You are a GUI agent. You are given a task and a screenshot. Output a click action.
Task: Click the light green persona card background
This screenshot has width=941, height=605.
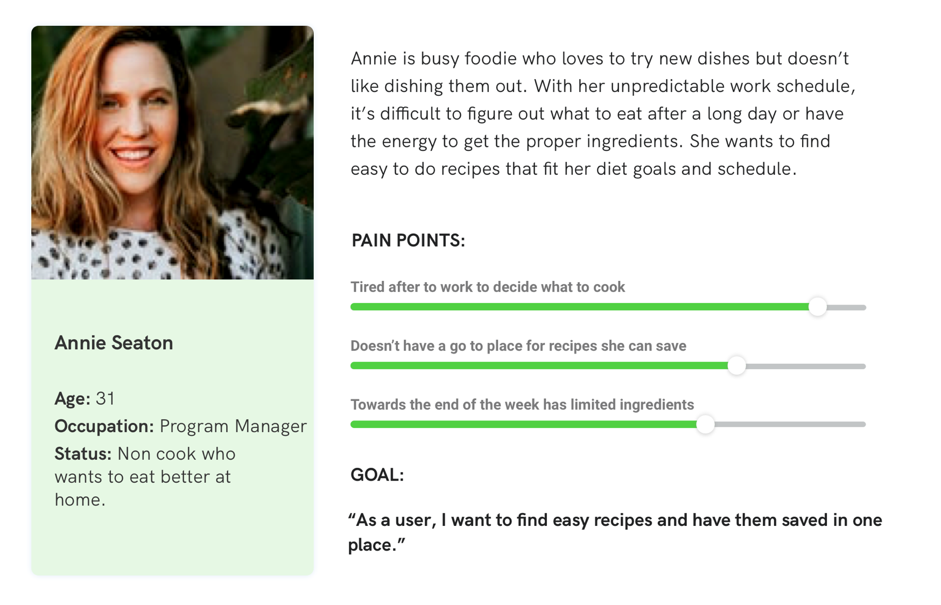[x=172, y=544]
